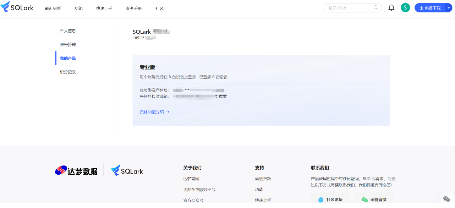Open the notification bell
The width and height of the screenshot is (455, 208).
click(x=391, y=8)
